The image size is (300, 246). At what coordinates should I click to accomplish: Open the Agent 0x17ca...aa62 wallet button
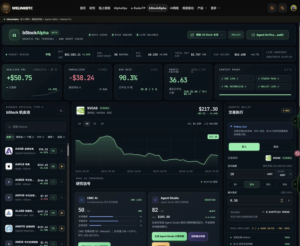[267, 35]
